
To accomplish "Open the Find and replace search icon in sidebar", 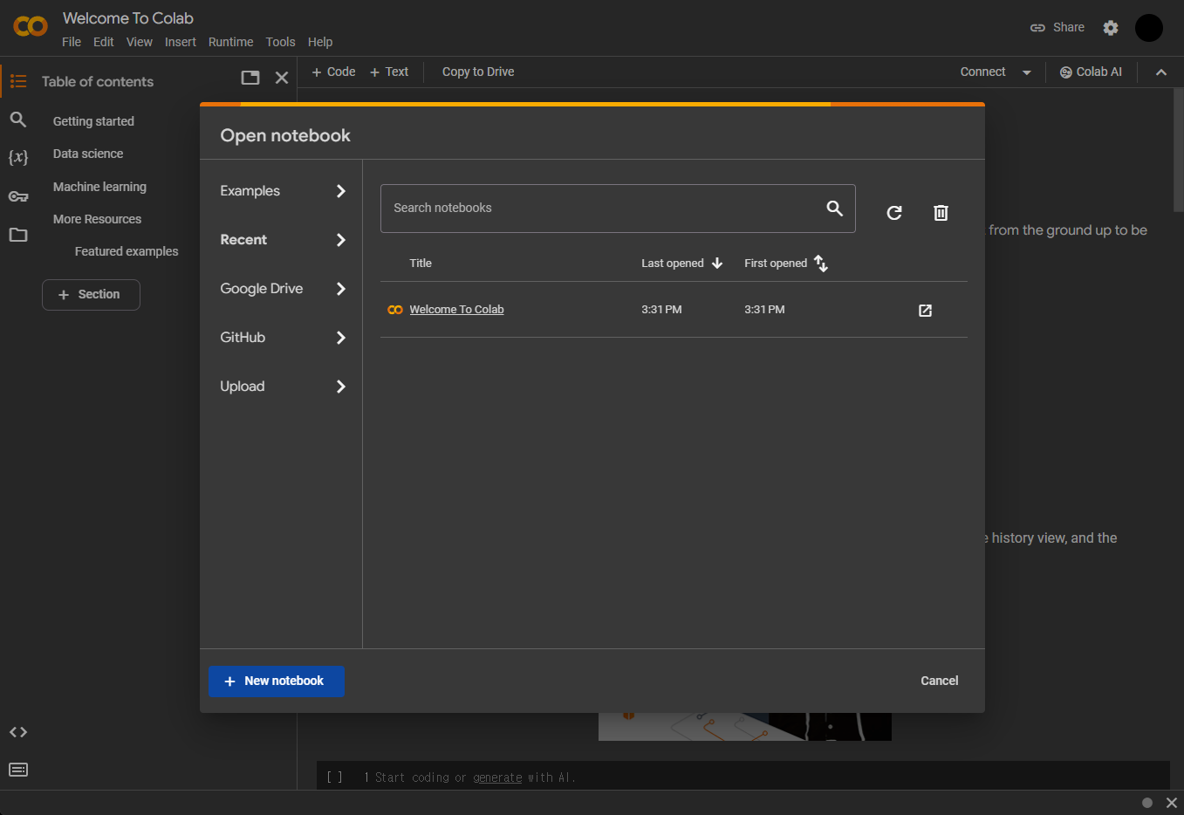I will [x=18, y=120].
